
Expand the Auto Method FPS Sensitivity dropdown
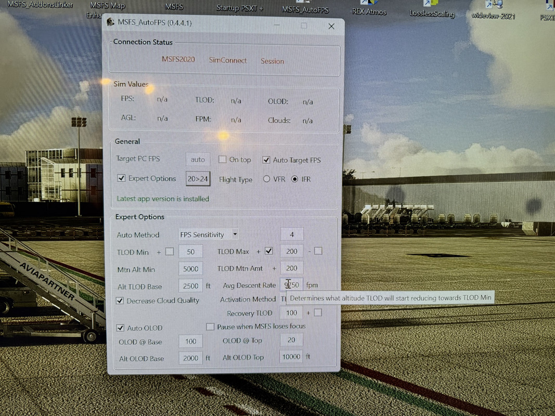coord(208,234)
